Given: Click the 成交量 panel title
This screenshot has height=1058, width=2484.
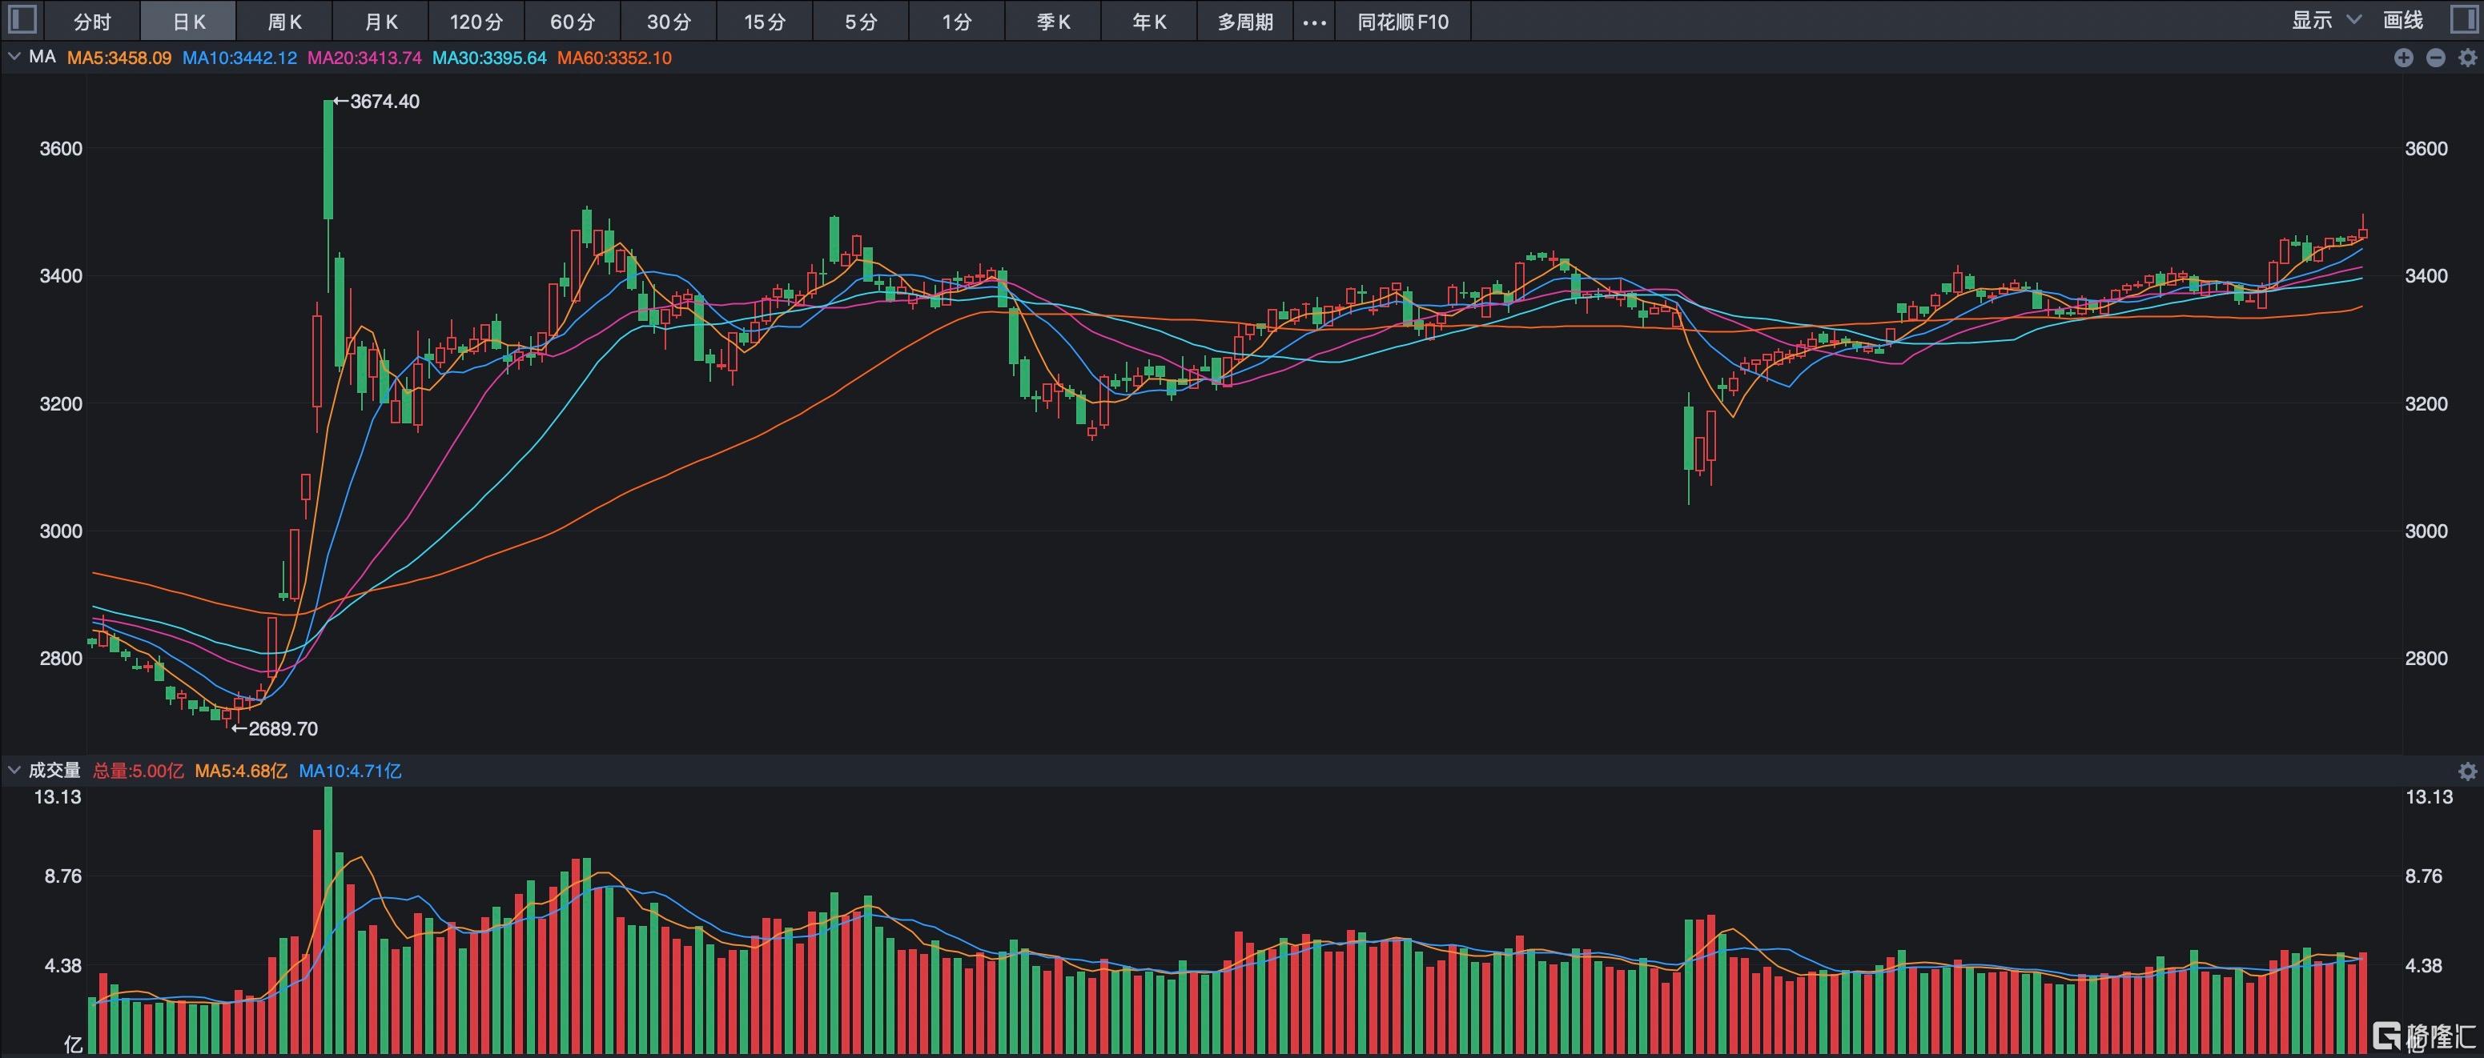Looking at the screenshot, I should 55,770.
